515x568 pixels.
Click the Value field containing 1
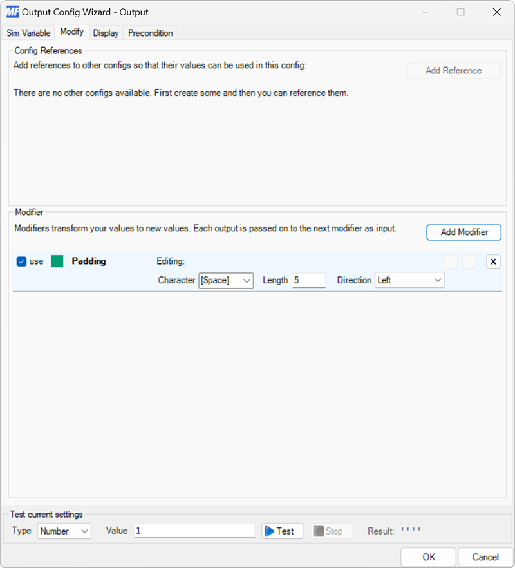coord(193,531)
